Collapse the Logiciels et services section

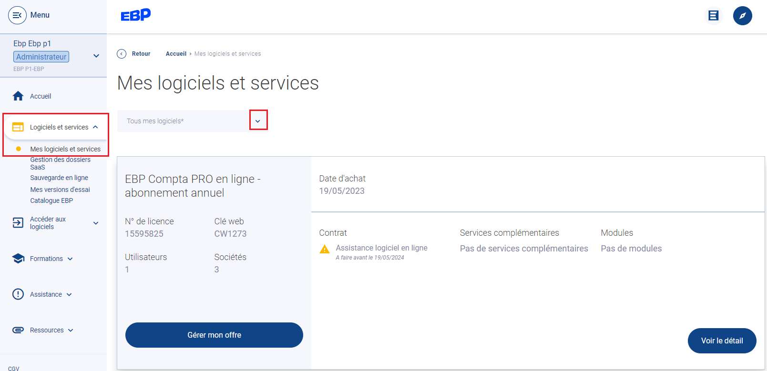click(95, 127)
